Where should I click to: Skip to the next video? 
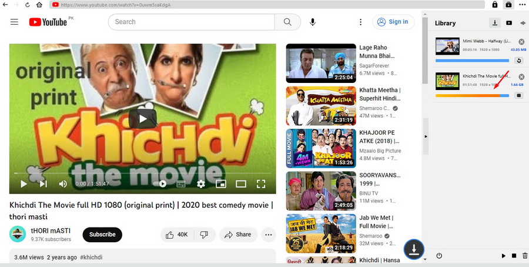click(x=43, y=184)
